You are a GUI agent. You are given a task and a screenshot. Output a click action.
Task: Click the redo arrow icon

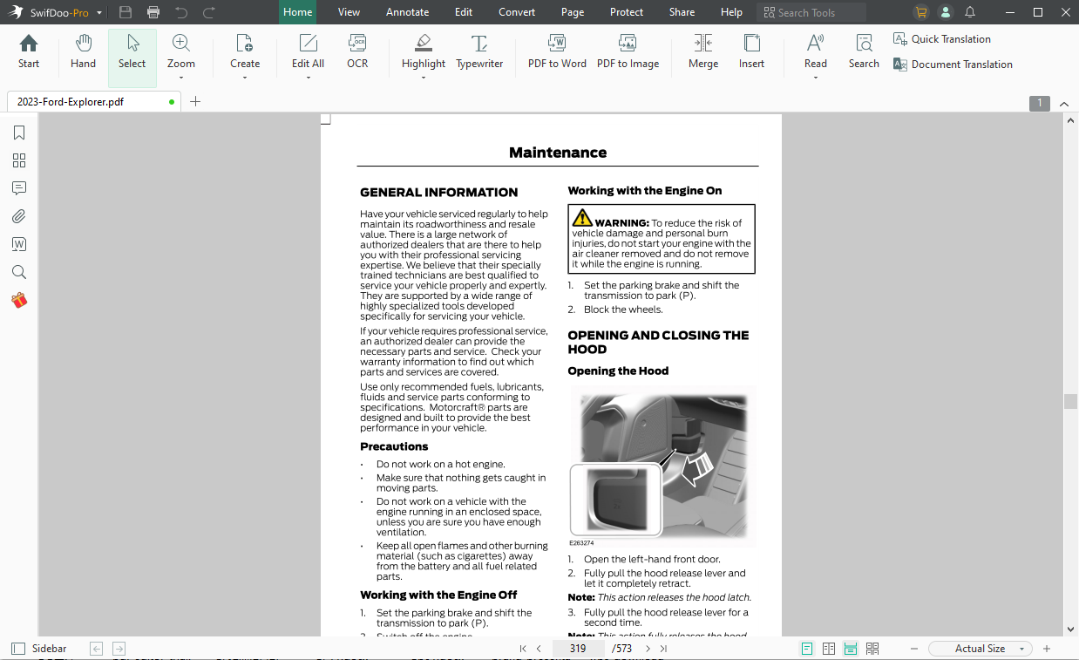tap(209, 12)
